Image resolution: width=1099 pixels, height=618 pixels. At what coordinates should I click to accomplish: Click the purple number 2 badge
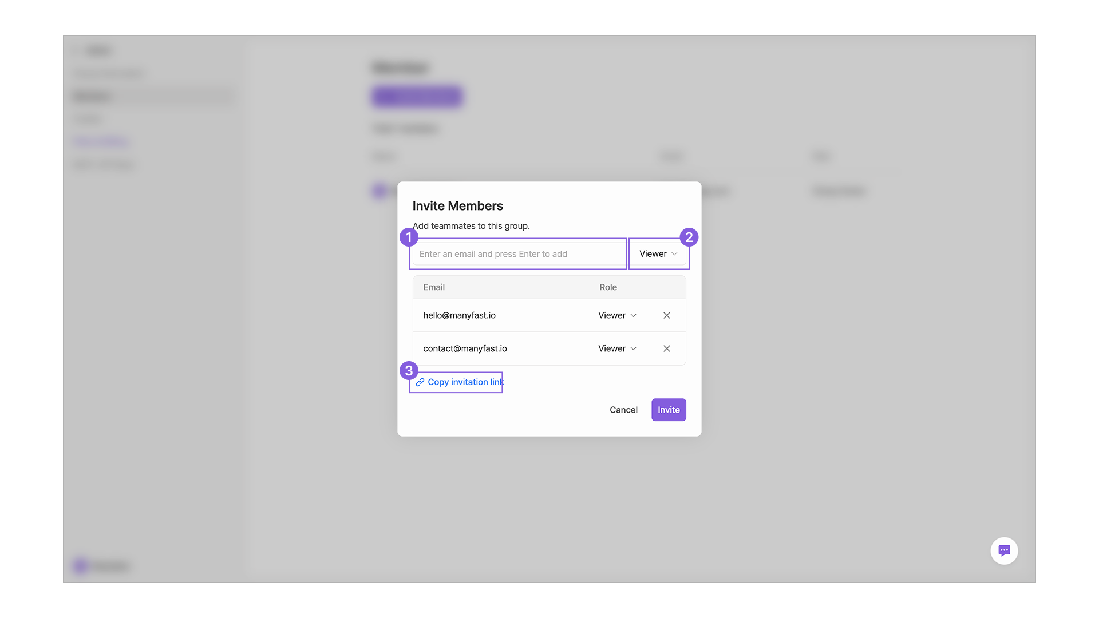click(689, 237)
